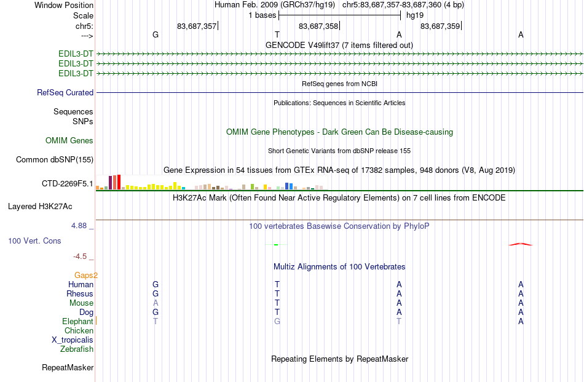Click the green PhyloP conservation bar
The image size is (584, 382).
[276, 245]
